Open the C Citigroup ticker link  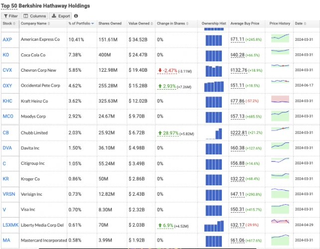pyautogui.click(x=4, y=163)
